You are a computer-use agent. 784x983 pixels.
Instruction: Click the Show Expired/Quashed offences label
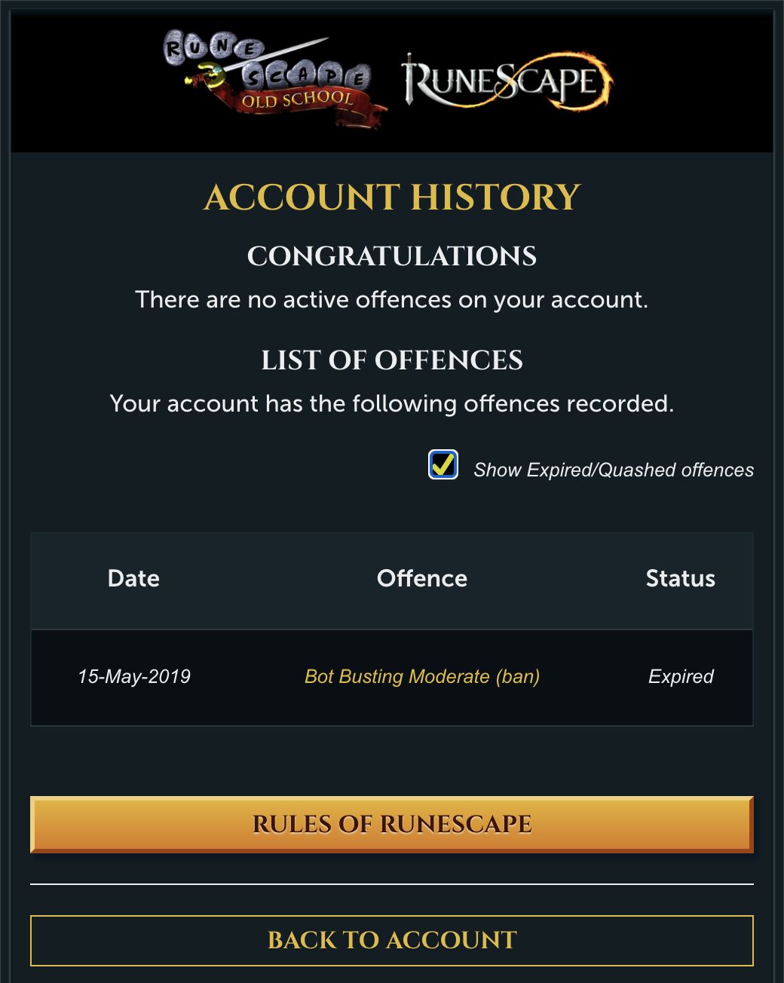[x=614, y=470]
